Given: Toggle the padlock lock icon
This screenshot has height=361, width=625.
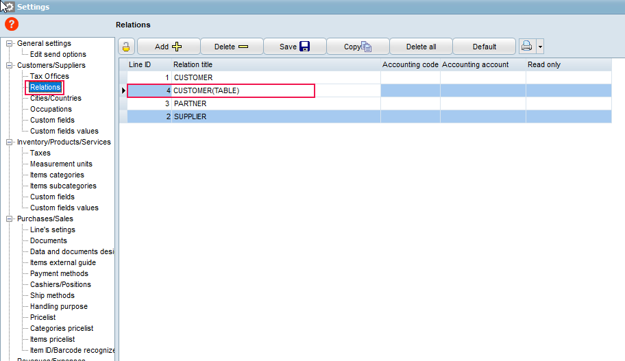Looking at the screenshot, I should (127, 47).
